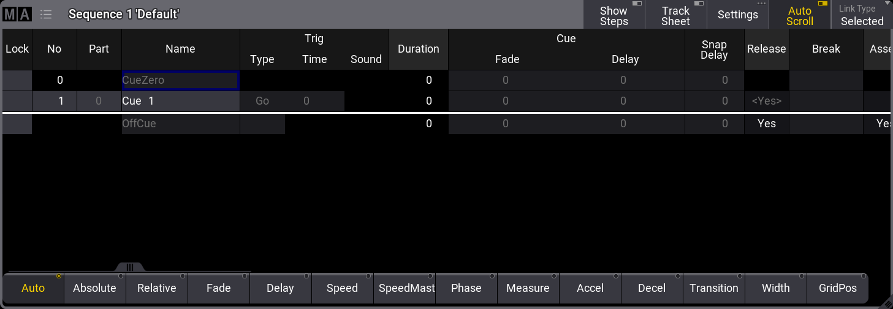The image size is (893, 309).
Task: Open the Settings menu
Action: click(737, 15)
